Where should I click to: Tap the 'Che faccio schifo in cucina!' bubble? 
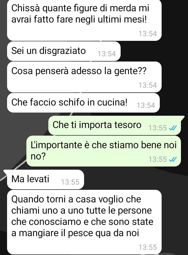pyautogui.click(x=83, y=103)
